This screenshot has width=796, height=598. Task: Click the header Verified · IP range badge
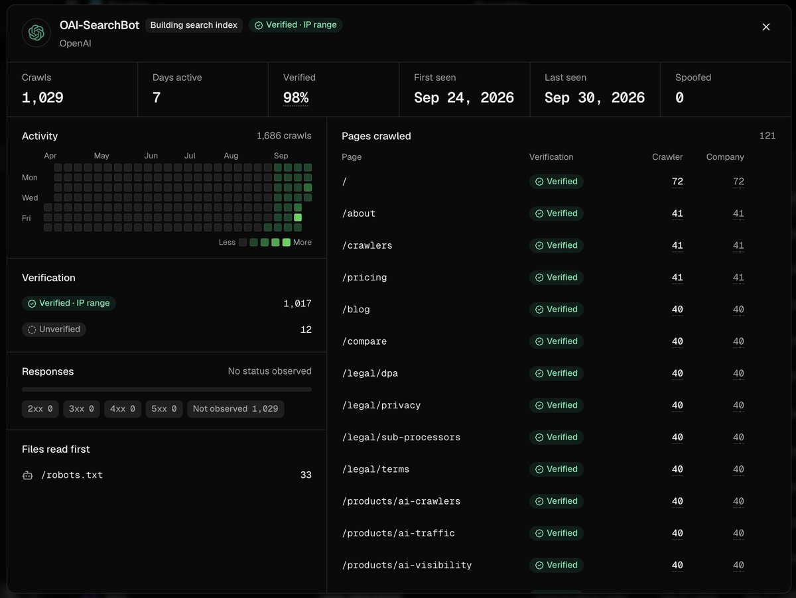(x=296, y=25)
